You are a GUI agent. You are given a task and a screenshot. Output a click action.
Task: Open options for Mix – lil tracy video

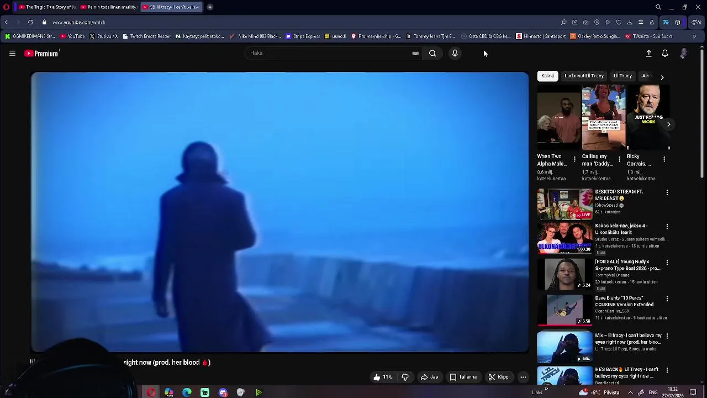point(667,336)
